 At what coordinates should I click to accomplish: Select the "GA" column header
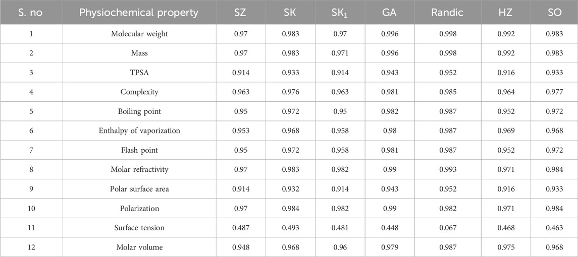click(x=389, y=13)
